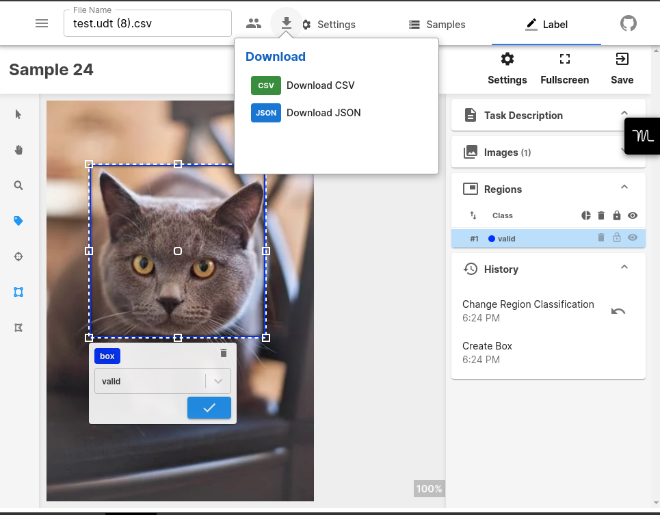Image resolution: width=660 pixels, height=515 pixels.
Task: Toggle visibility for all regions in header
Action: click(633, 215)
